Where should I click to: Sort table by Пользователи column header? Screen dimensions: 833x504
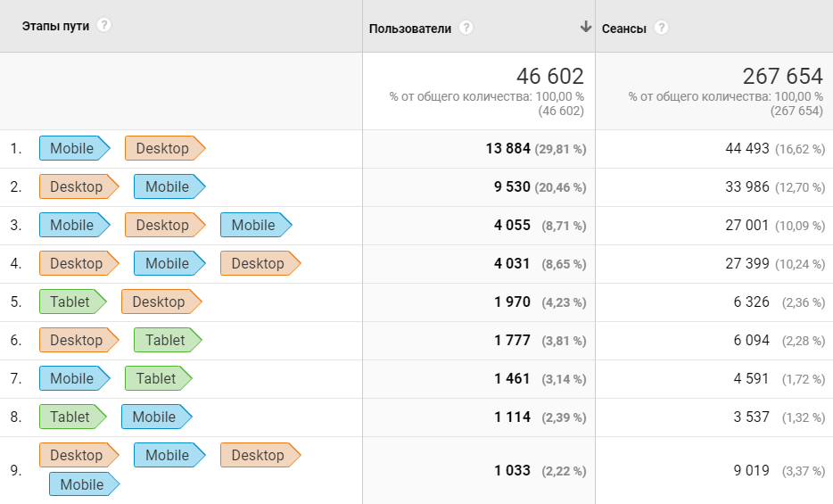tap(410, 29)
